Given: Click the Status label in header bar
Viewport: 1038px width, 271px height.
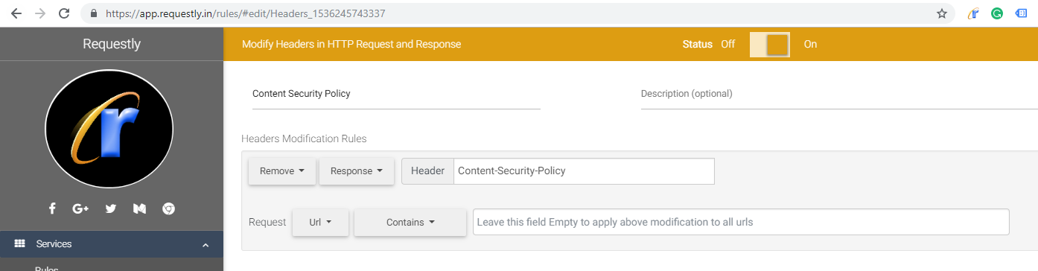Looking at the screenshot, I should pos(698,45).
